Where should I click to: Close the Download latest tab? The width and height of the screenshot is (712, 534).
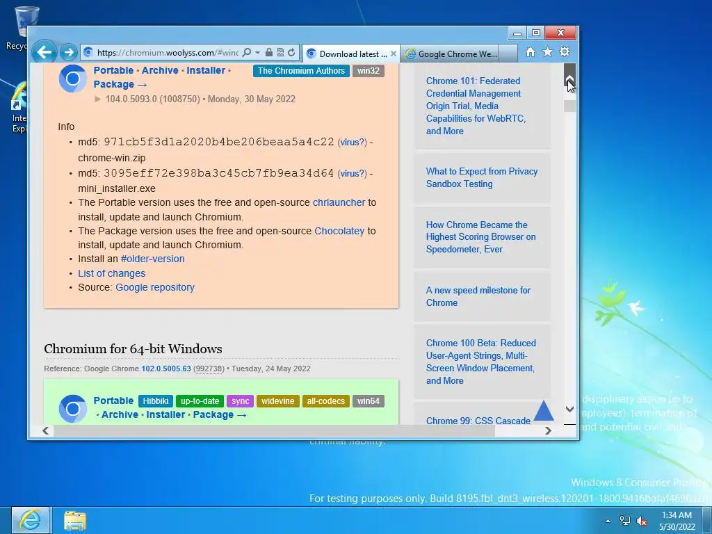(x=394, y=54)
